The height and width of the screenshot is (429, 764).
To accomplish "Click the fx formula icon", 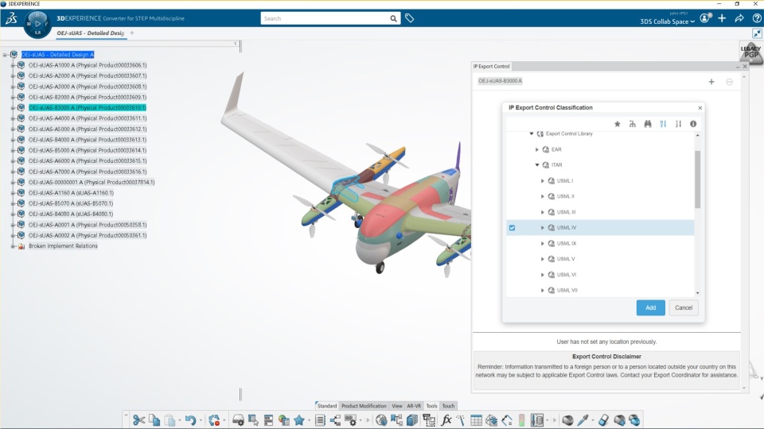I will point(446,420).
